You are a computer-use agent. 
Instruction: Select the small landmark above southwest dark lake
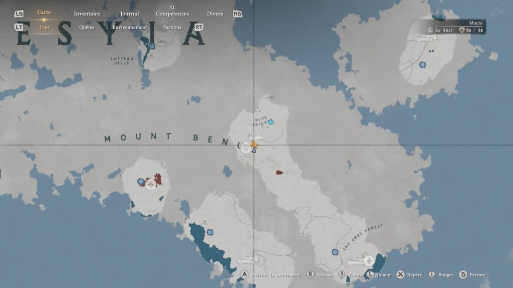[205, 221]
